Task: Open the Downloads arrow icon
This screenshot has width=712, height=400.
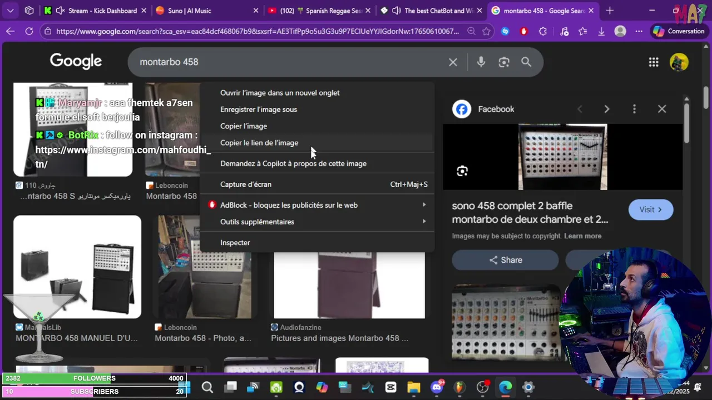Action: click(601, 32)
